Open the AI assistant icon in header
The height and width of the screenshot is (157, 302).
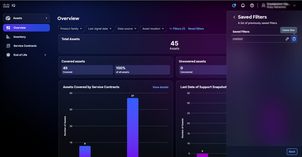[x=234, y=5]
